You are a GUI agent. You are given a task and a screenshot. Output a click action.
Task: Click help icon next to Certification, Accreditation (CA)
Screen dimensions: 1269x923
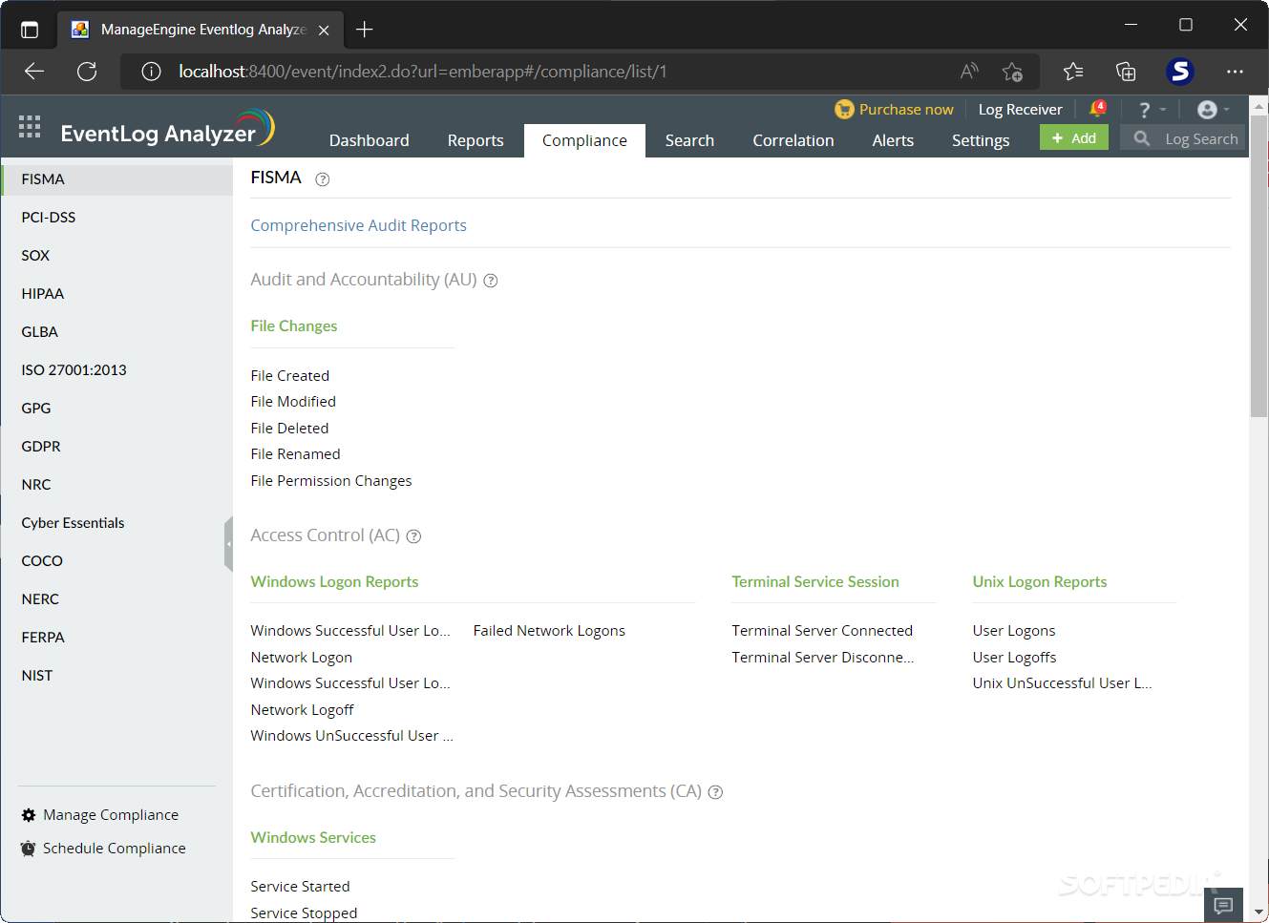[x=715, y=792]
